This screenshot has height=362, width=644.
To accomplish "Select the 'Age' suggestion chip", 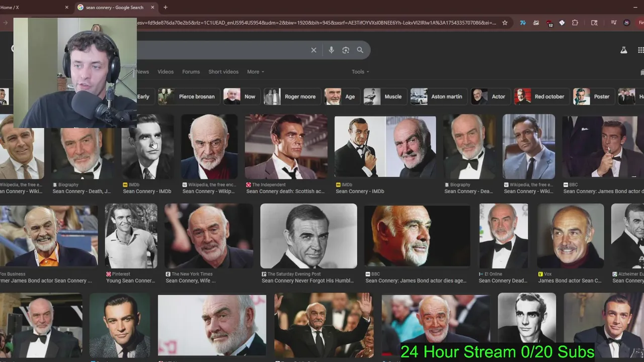I will coord(341,97).
